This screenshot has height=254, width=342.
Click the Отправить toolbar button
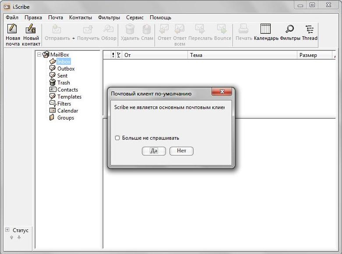(x=57, y=32)
